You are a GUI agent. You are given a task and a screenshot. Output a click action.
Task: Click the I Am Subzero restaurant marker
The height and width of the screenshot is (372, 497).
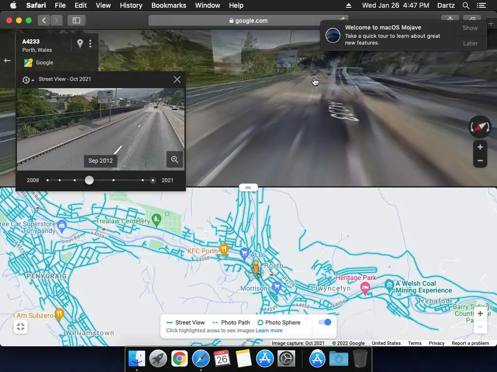[59, 314]
